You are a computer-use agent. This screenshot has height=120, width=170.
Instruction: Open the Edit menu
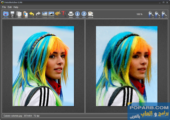click(10, 7)
